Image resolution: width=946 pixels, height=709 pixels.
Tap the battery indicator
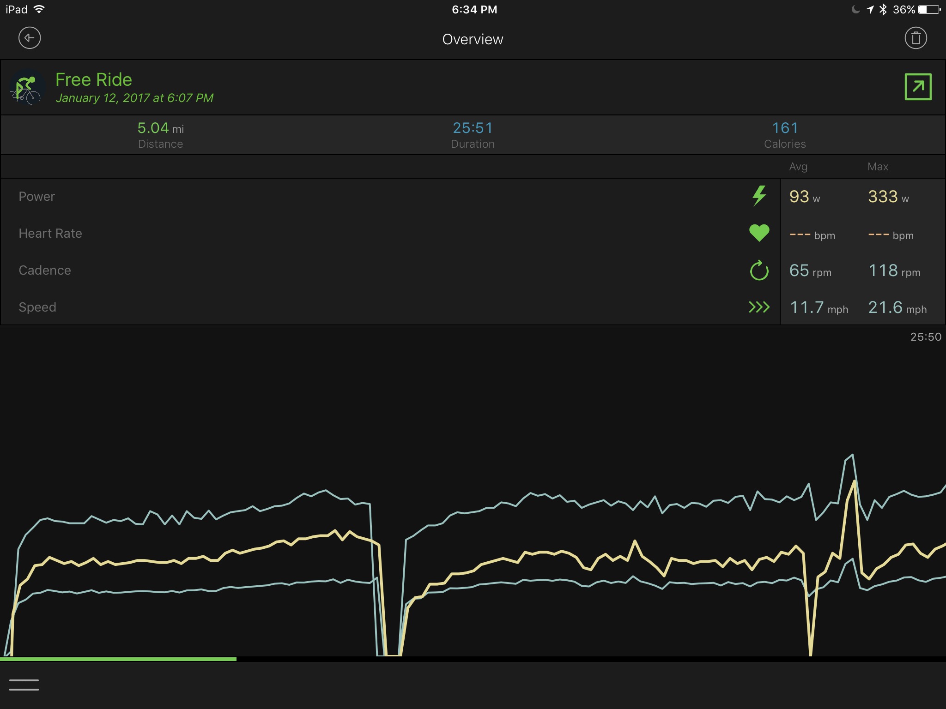(929, 9)
